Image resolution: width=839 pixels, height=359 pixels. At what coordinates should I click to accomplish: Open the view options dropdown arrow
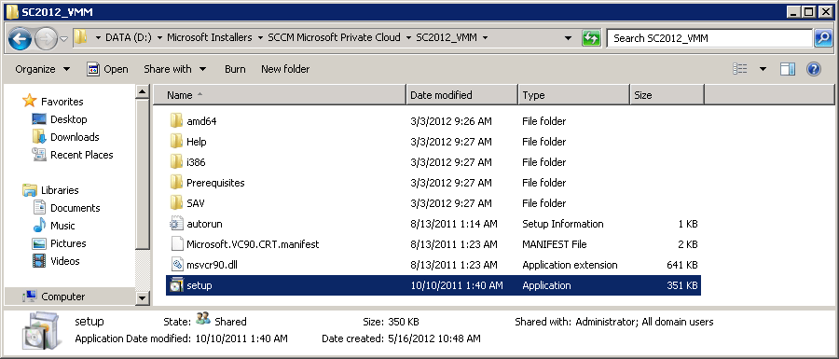click(763, 69)
